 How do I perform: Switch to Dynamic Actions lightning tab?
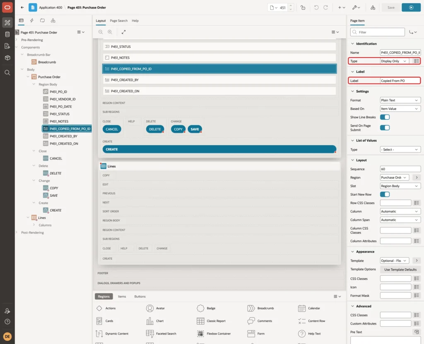31,21
